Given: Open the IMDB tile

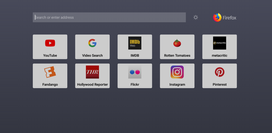Looking at the screenshot, I should pyautogui.click(x=135, y=47).
